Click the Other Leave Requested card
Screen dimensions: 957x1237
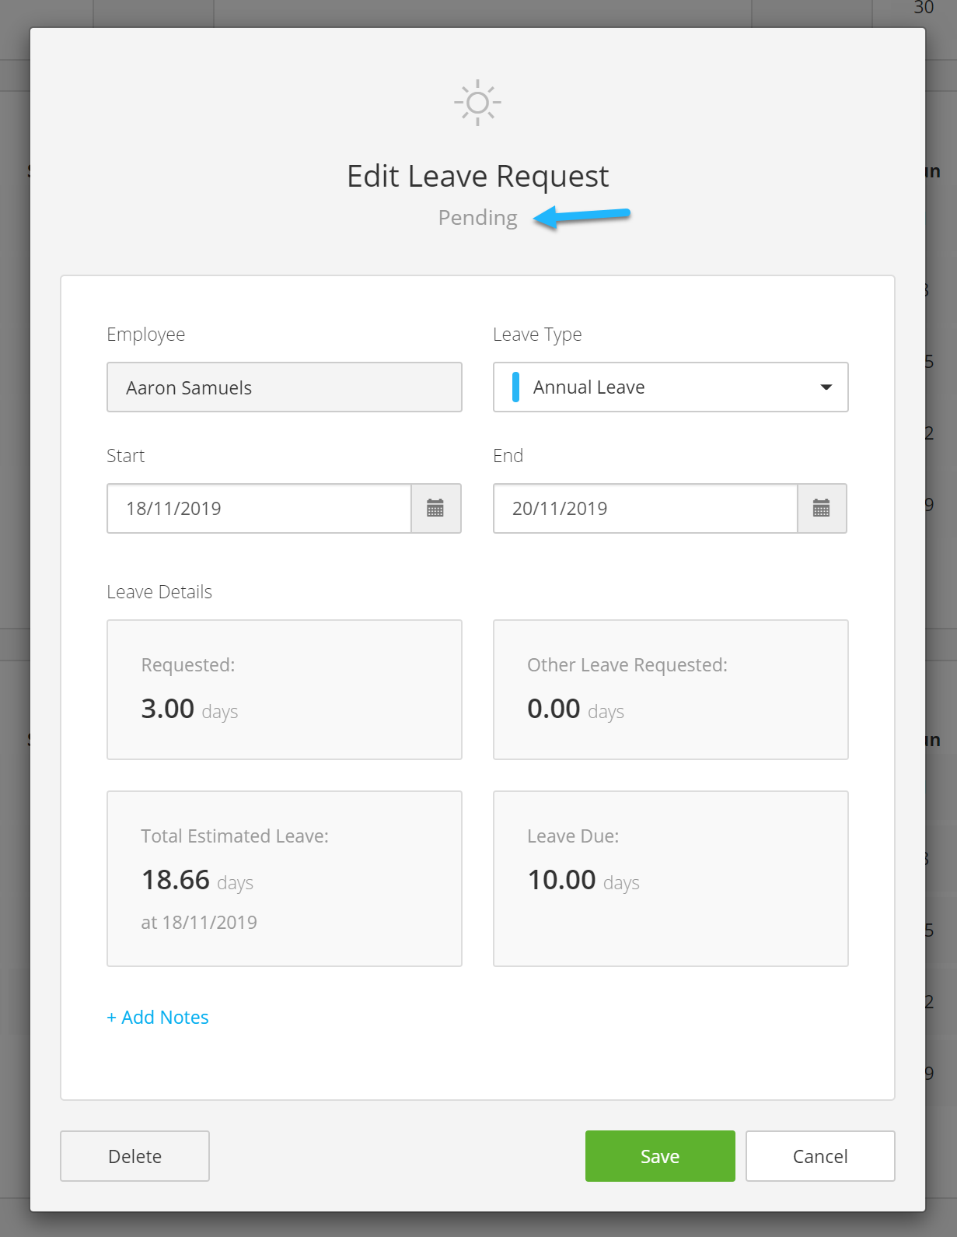pyautogui.click(x=670, y=689)
